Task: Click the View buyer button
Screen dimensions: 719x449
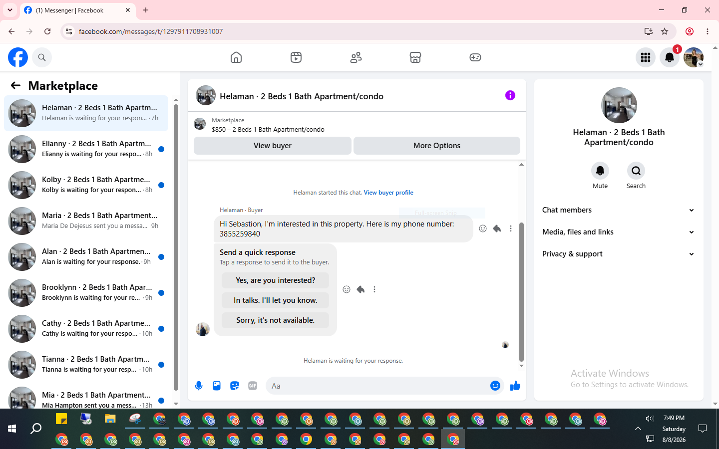Action: (x=273, y=146)
